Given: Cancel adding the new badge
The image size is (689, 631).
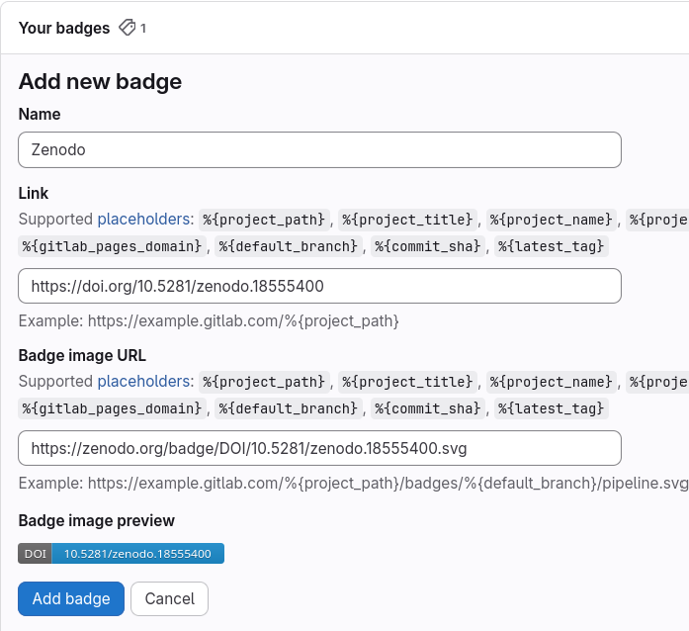Looking at the screenshot, I should [x=170, y=598].
